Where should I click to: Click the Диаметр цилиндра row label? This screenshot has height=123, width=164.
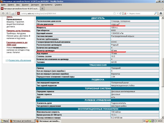click(45, 50)
